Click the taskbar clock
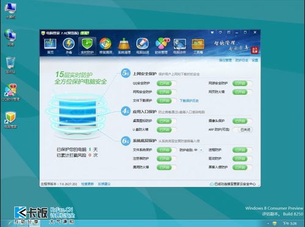The height and width of the screenshot is (227, 305). (290, 223)
